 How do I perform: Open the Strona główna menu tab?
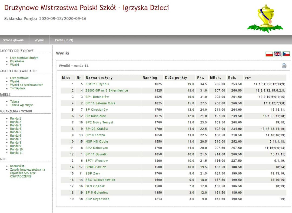(x=13, y=40)
